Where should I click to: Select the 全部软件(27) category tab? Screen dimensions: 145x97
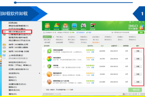pyautogui.click(x=47, y=37)
